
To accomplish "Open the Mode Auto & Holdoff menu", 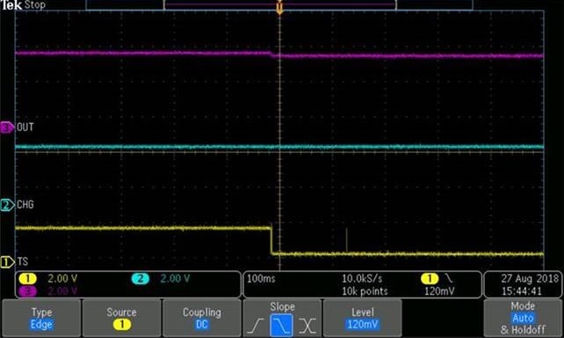I will [523, 318].
